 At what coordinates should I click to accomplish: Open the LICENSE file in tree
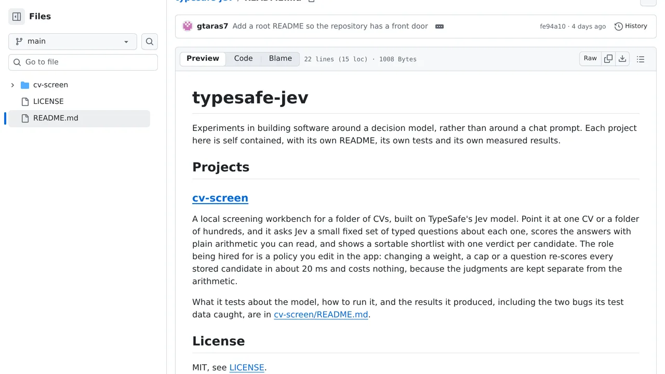(x=48, y=102)
